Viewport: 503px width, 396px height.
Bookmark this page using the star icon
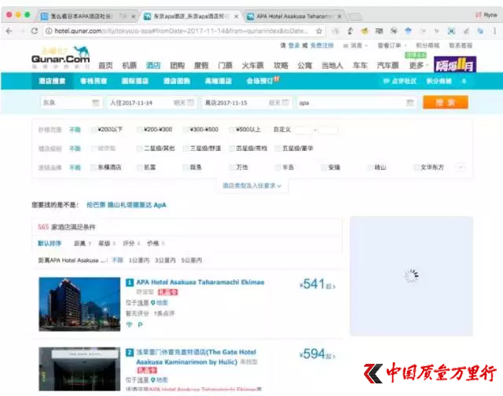click(x=319, y=31)
